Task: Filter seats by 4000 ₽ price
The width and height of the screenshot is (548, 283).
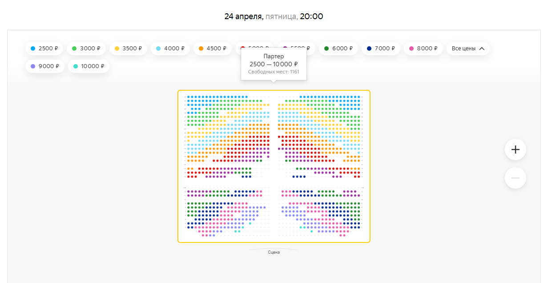Action: click(170, 49)
